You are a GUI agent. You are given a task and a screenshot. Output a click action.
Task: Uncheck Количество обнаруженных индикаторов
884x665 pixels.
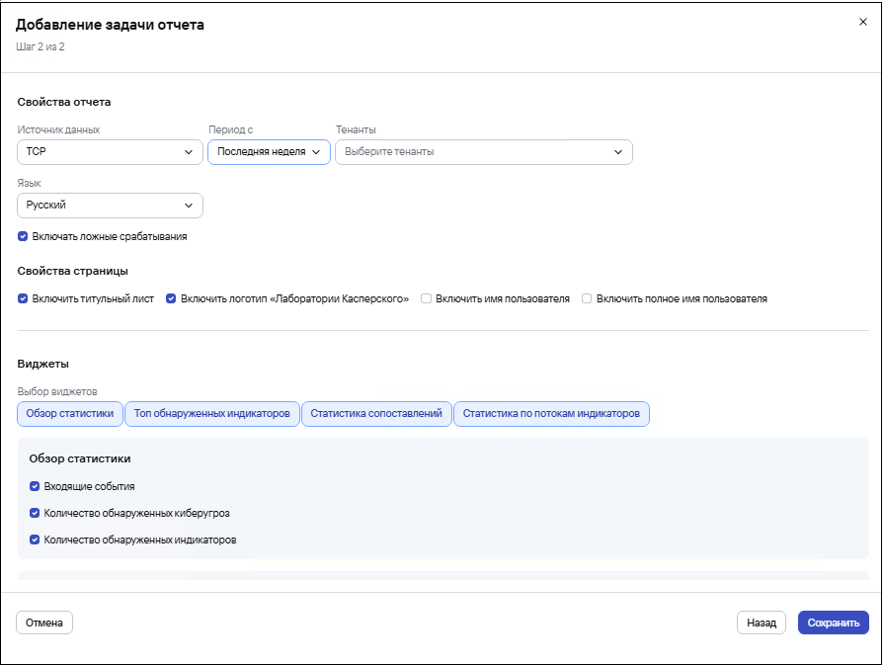(35, 540)
